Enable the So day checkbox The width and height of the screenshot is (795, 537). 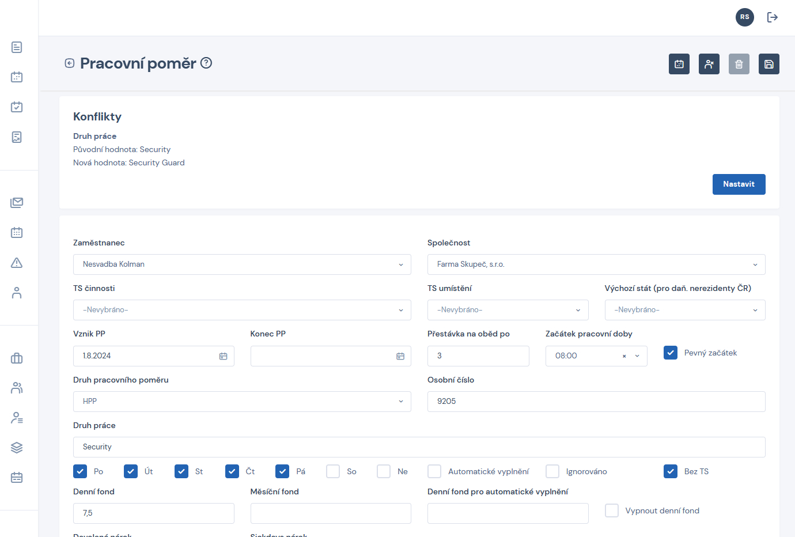click(x=333, y=471)
